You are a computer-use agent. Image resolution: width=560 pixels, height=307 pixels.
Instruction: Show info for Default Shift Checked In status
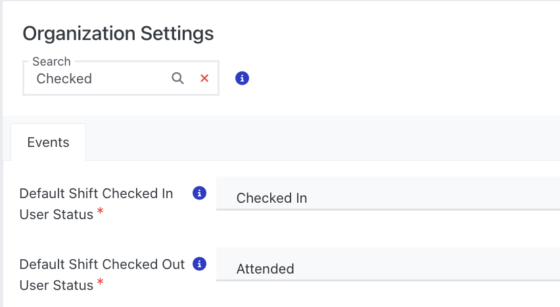[x=199, y=193]
